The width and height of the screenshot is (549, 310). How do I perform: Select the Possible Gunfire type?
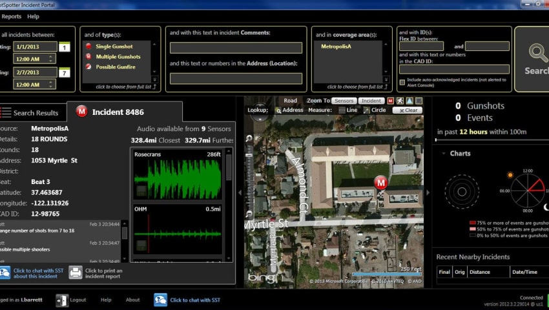116,67
